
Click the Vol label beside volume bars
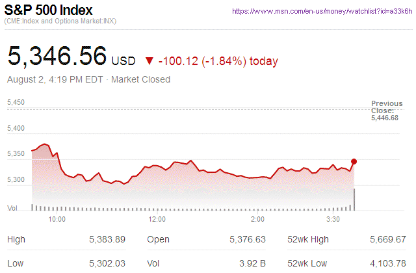point(12,208)
